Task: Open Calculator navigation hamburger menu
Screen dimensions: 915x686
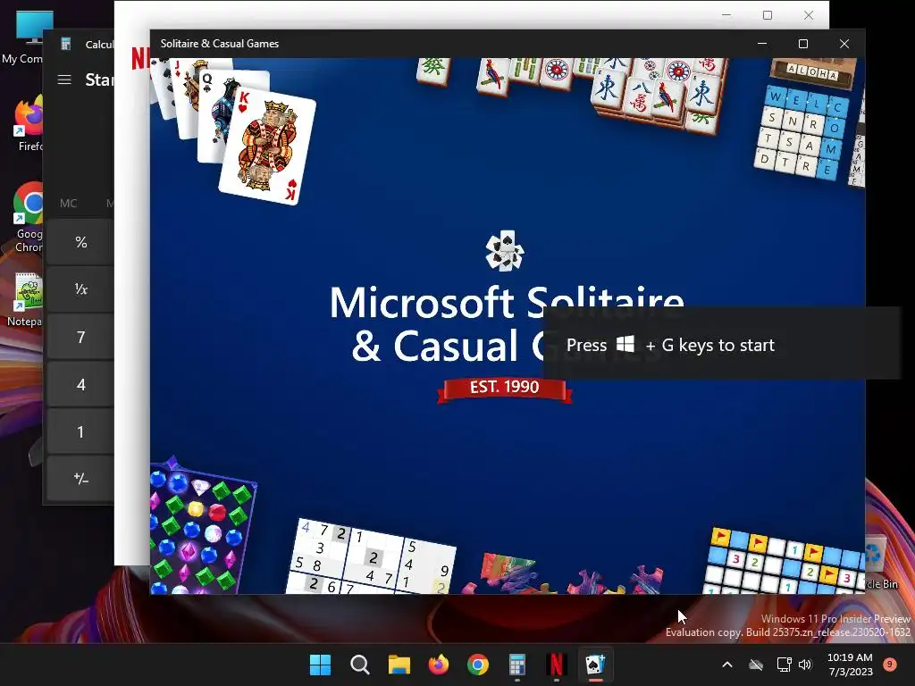Action: [64, 79]
